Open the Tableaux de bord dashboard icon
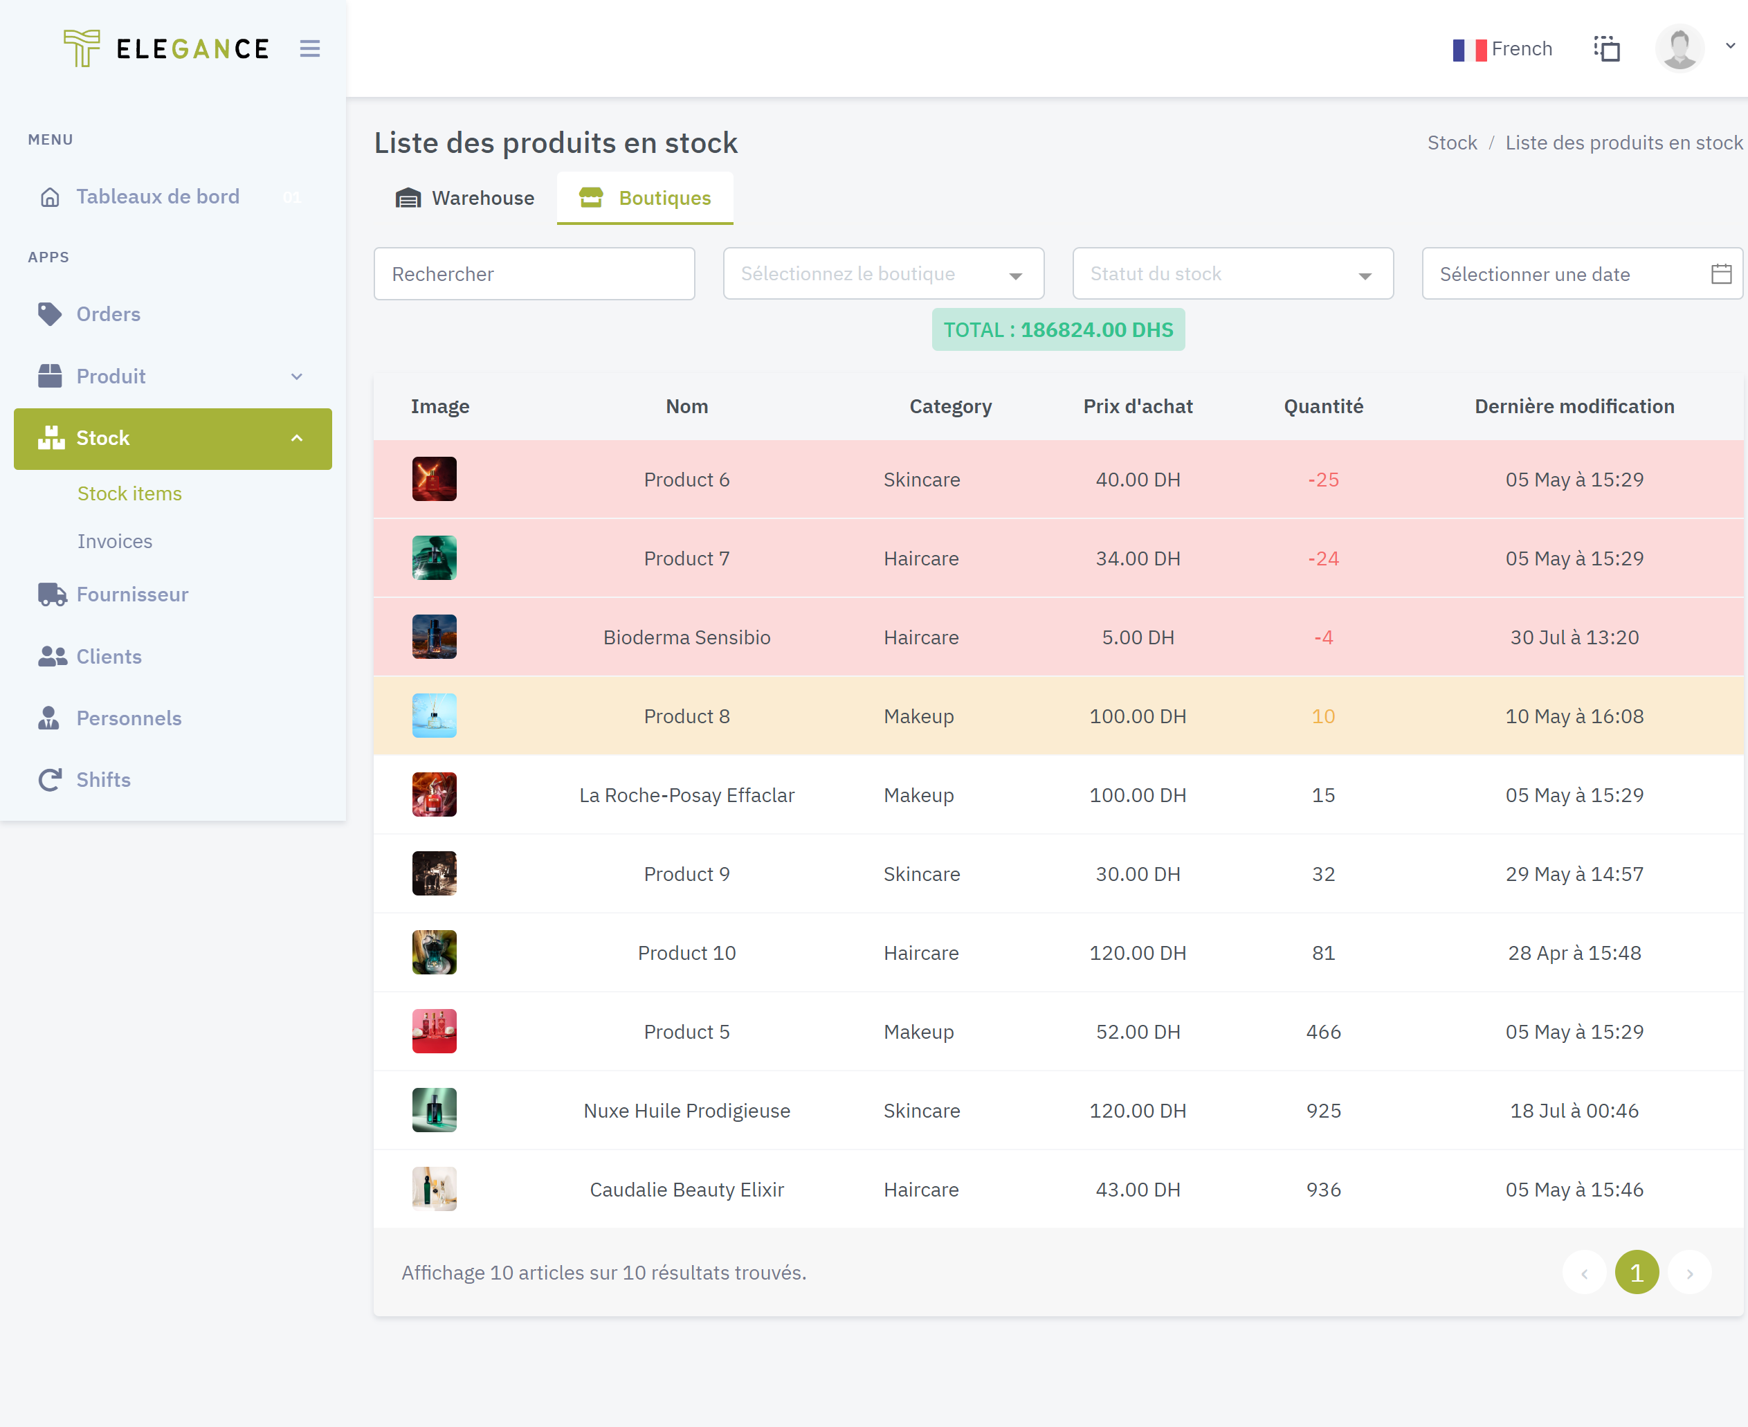This screenshot has width=1748, height=1427. pos(50,197)
